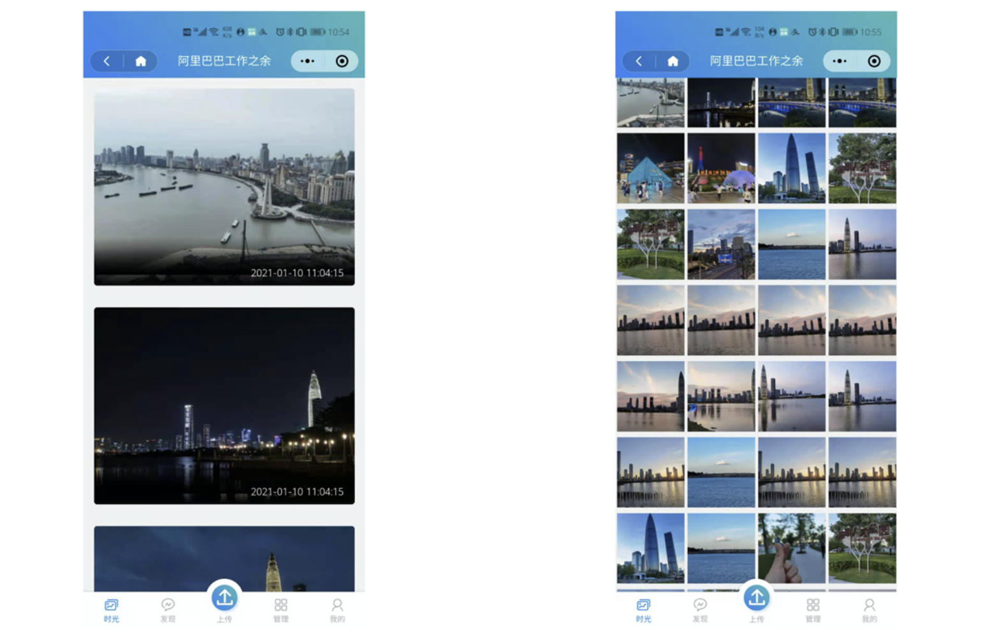Open dusk city road with blue sign thumbnail

pyautogui.click(x=721, y=244)
